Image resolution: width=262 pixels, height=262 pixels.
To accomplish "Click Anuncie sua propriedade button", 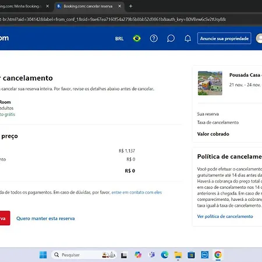I will pos(224,38).
